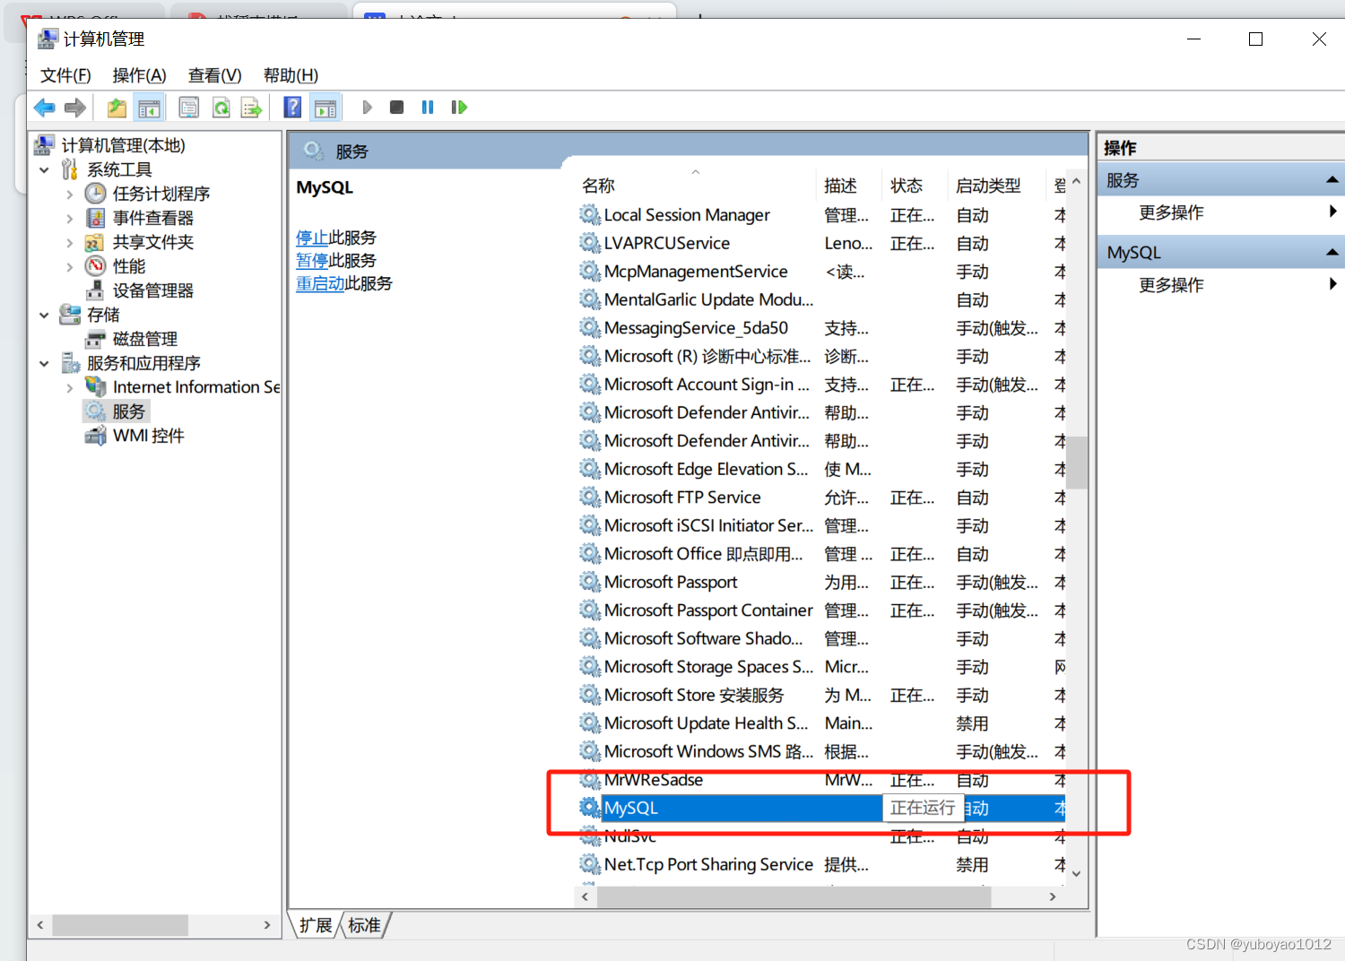Click the Forward arrow toolbar icon
This screenshot has height=961, width=1345.
pyautogui.click(x=75, y=108)
